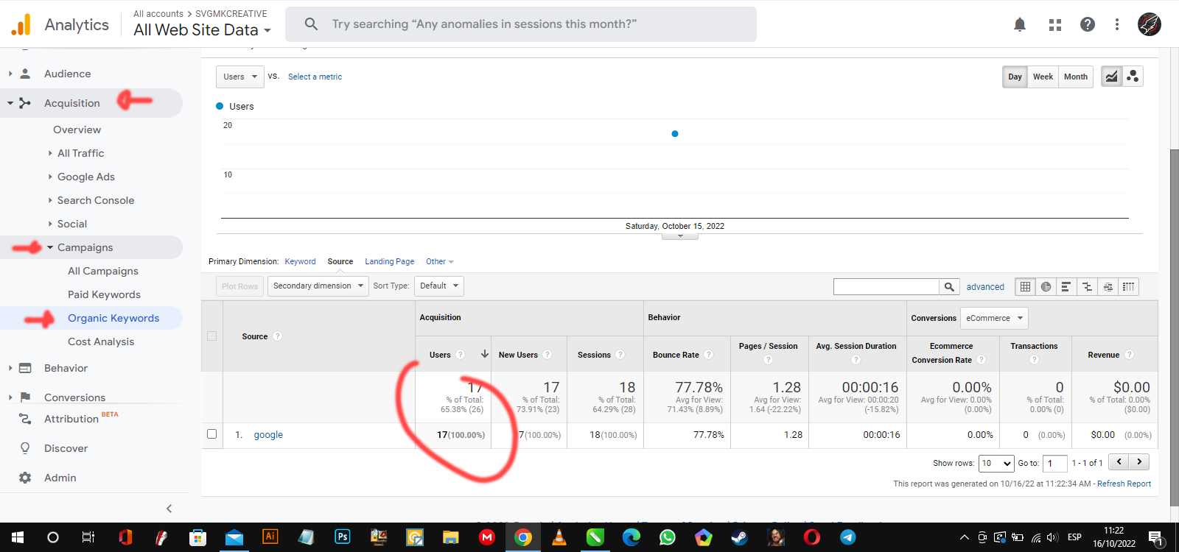Click the google source link
The width and height of the screenshot is (1179, 552).
click(268, 435)
